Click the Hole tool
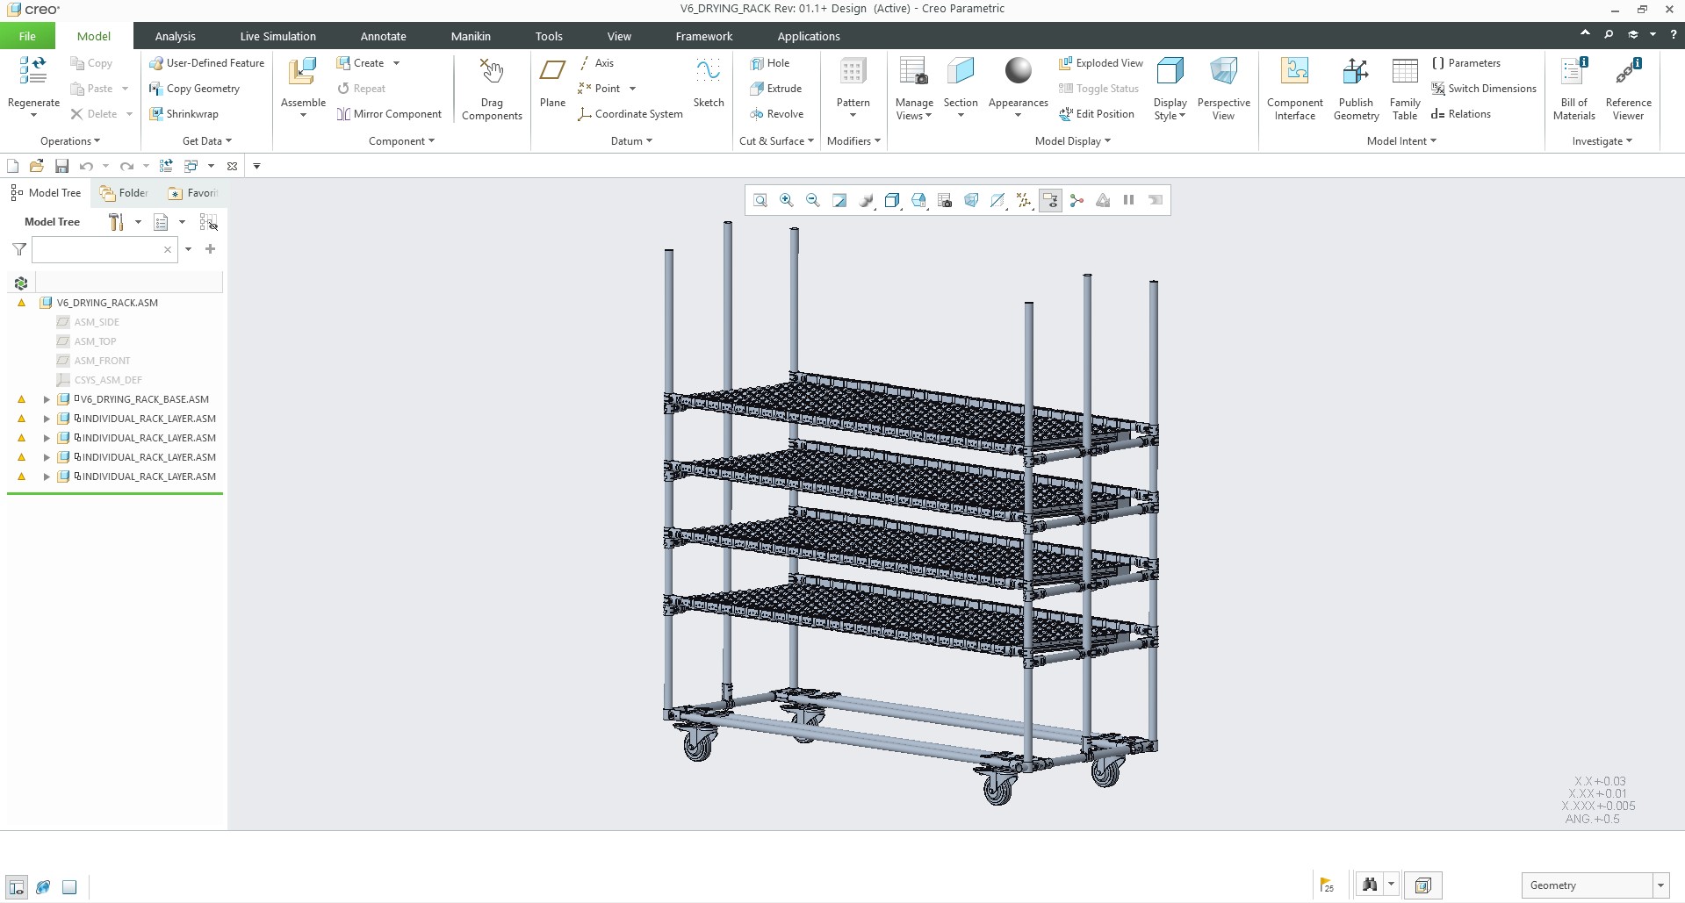Screen dimensions: 1685x903 770,63
